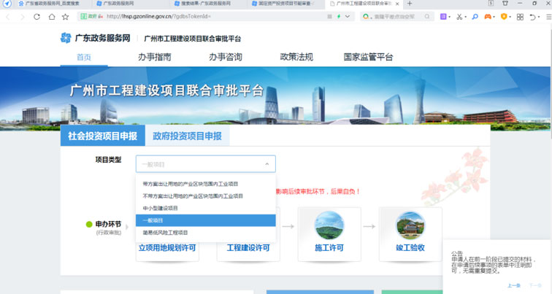The width and height of the screenshot is (552, 294).
Task: Bookmark page with star icon
Action: pos(66,17)
